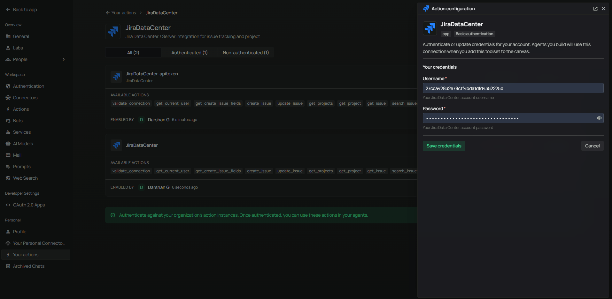Show the password with the eye icon
Screen dimensions: 612x299
pos(599,118)
